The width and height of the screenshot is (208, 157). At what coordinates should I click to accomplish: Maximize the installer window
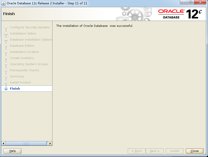coord(191,2)
